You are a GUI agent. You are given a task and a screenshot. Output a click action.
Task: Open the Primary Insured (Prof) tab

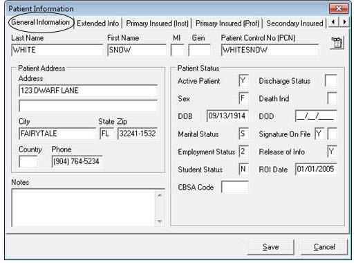click(x=227, y=24)
